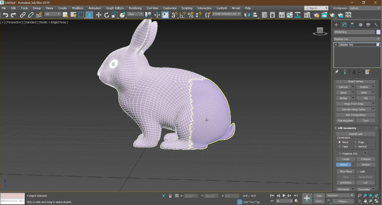Activate the Pan View hand icon
The image size is (382, 205).
coord(365,201)
